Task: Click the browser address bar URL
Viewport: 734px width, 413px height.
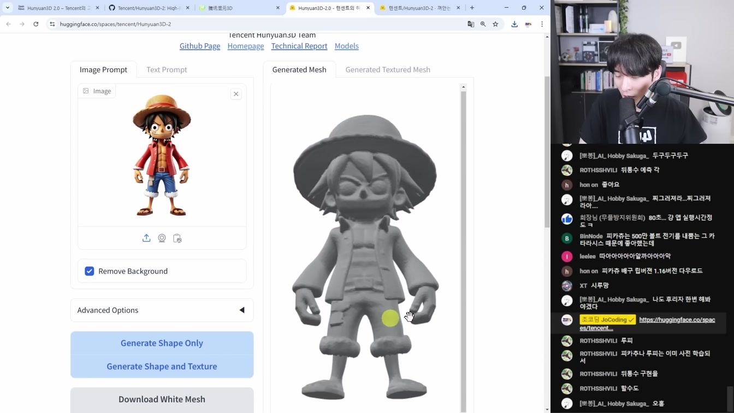Action: click(x=115, y=24)
